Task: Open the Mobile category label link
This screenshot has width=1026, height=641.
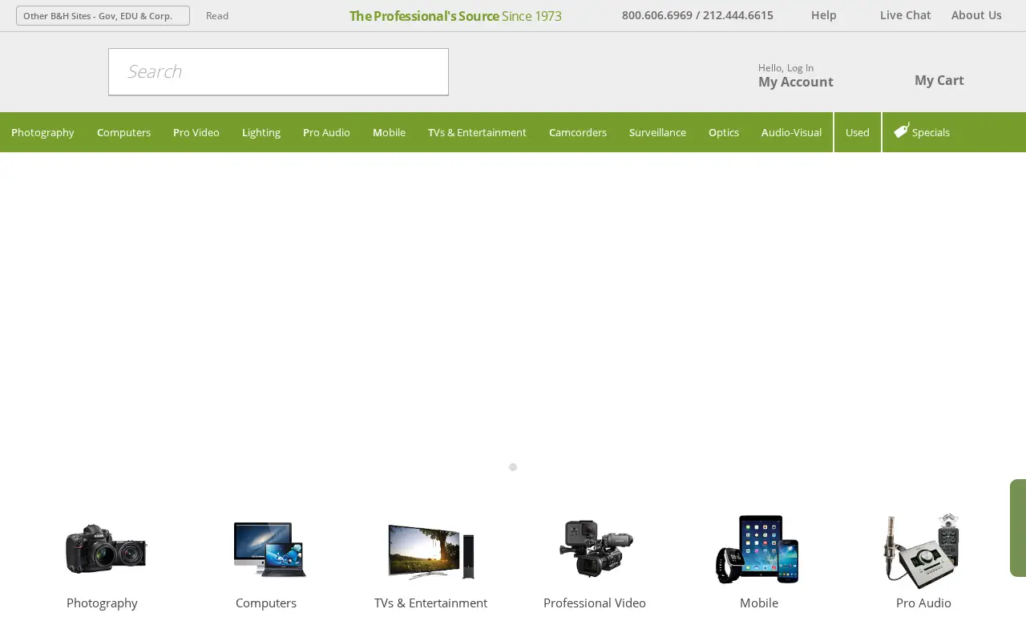Action: coord(759,603)
